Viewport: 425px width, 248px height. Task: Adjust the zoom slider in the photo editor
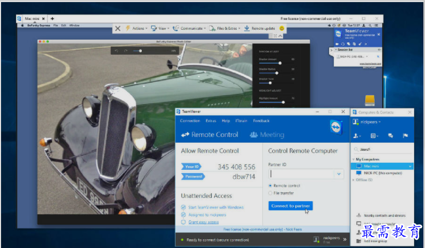pos(140,51)
